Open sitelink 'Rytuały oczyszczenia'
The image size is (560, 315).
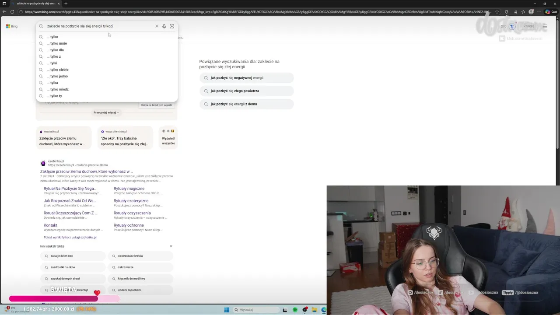pos(132,213)
